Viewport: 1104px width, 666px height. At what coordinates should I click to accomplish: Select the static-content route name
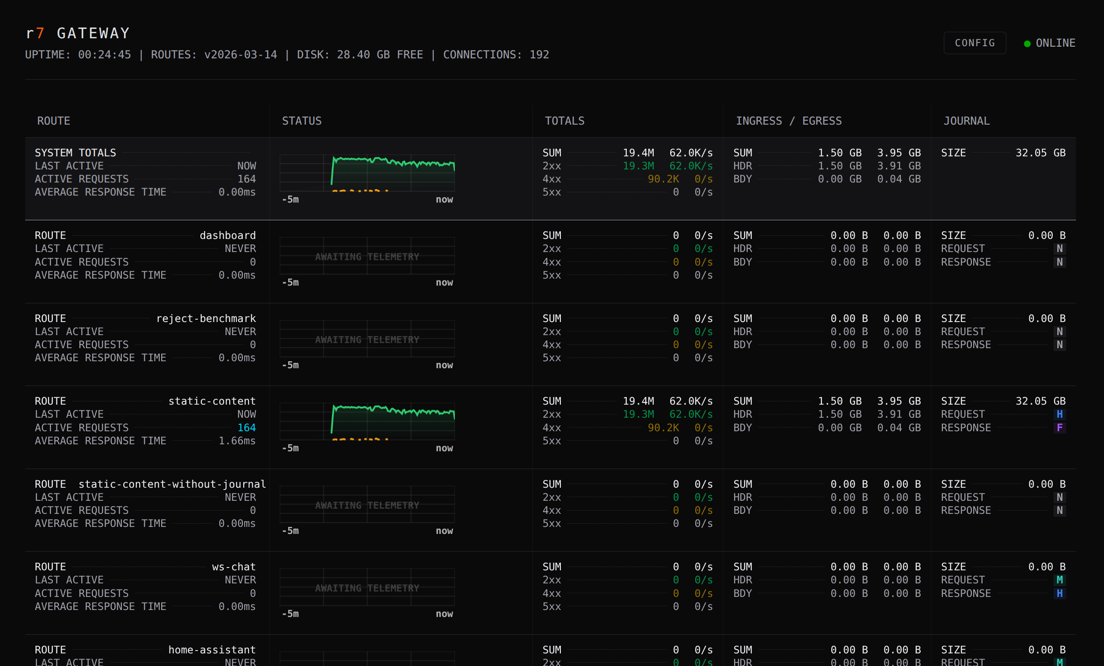click(212, 401)
